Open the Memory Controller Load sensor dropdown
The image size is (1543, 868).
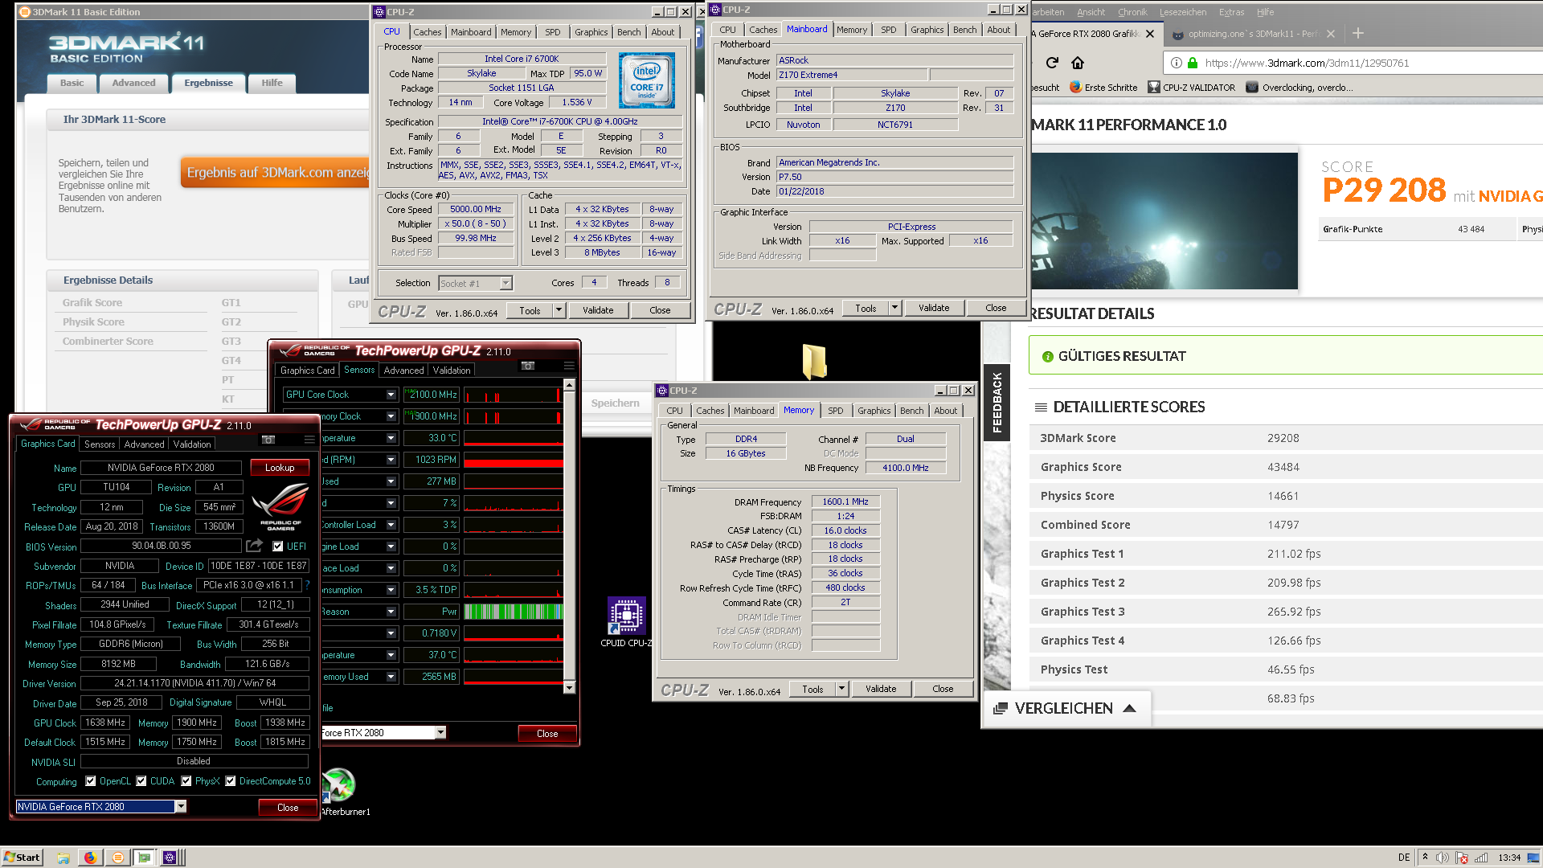pos(391,525)
